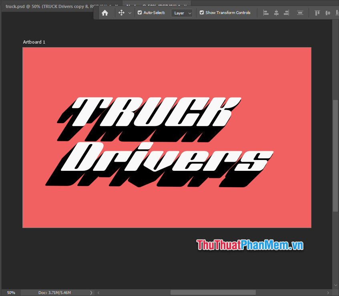
Task: Expand the Move tool options chevron
Action: point(130,12)
